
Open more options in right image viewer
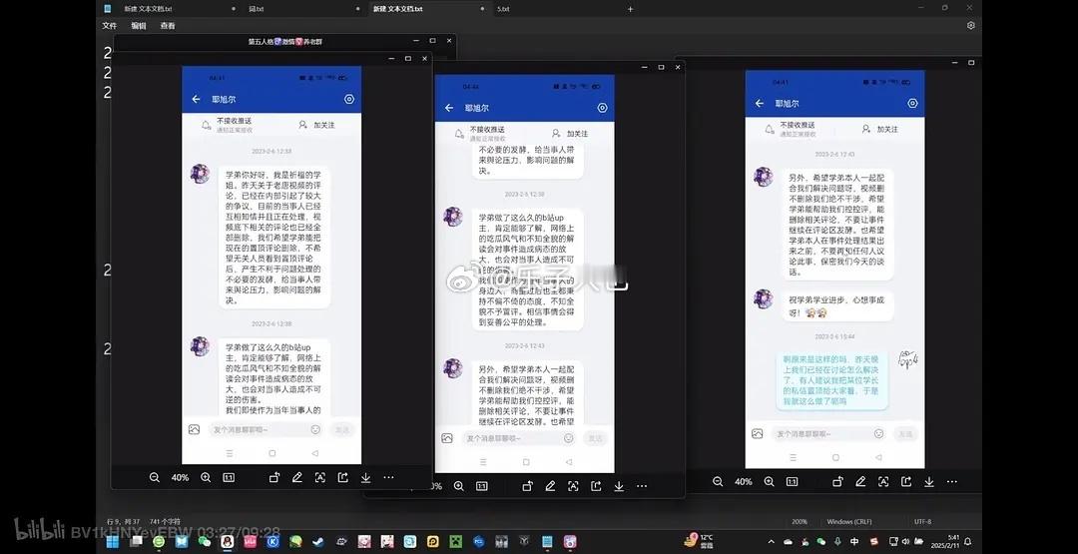click(952, 482)
